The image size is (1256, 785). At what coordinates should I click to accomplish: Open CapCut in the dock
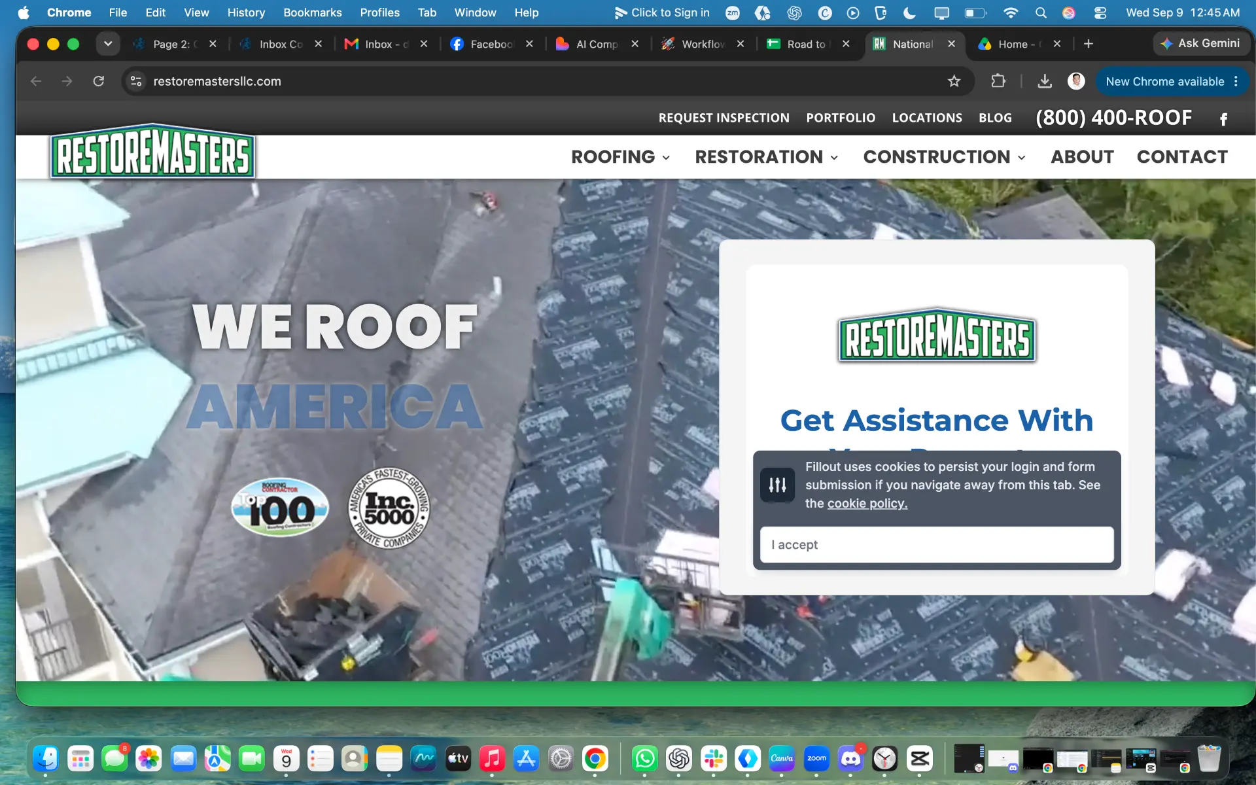click(x=920, y=758)
